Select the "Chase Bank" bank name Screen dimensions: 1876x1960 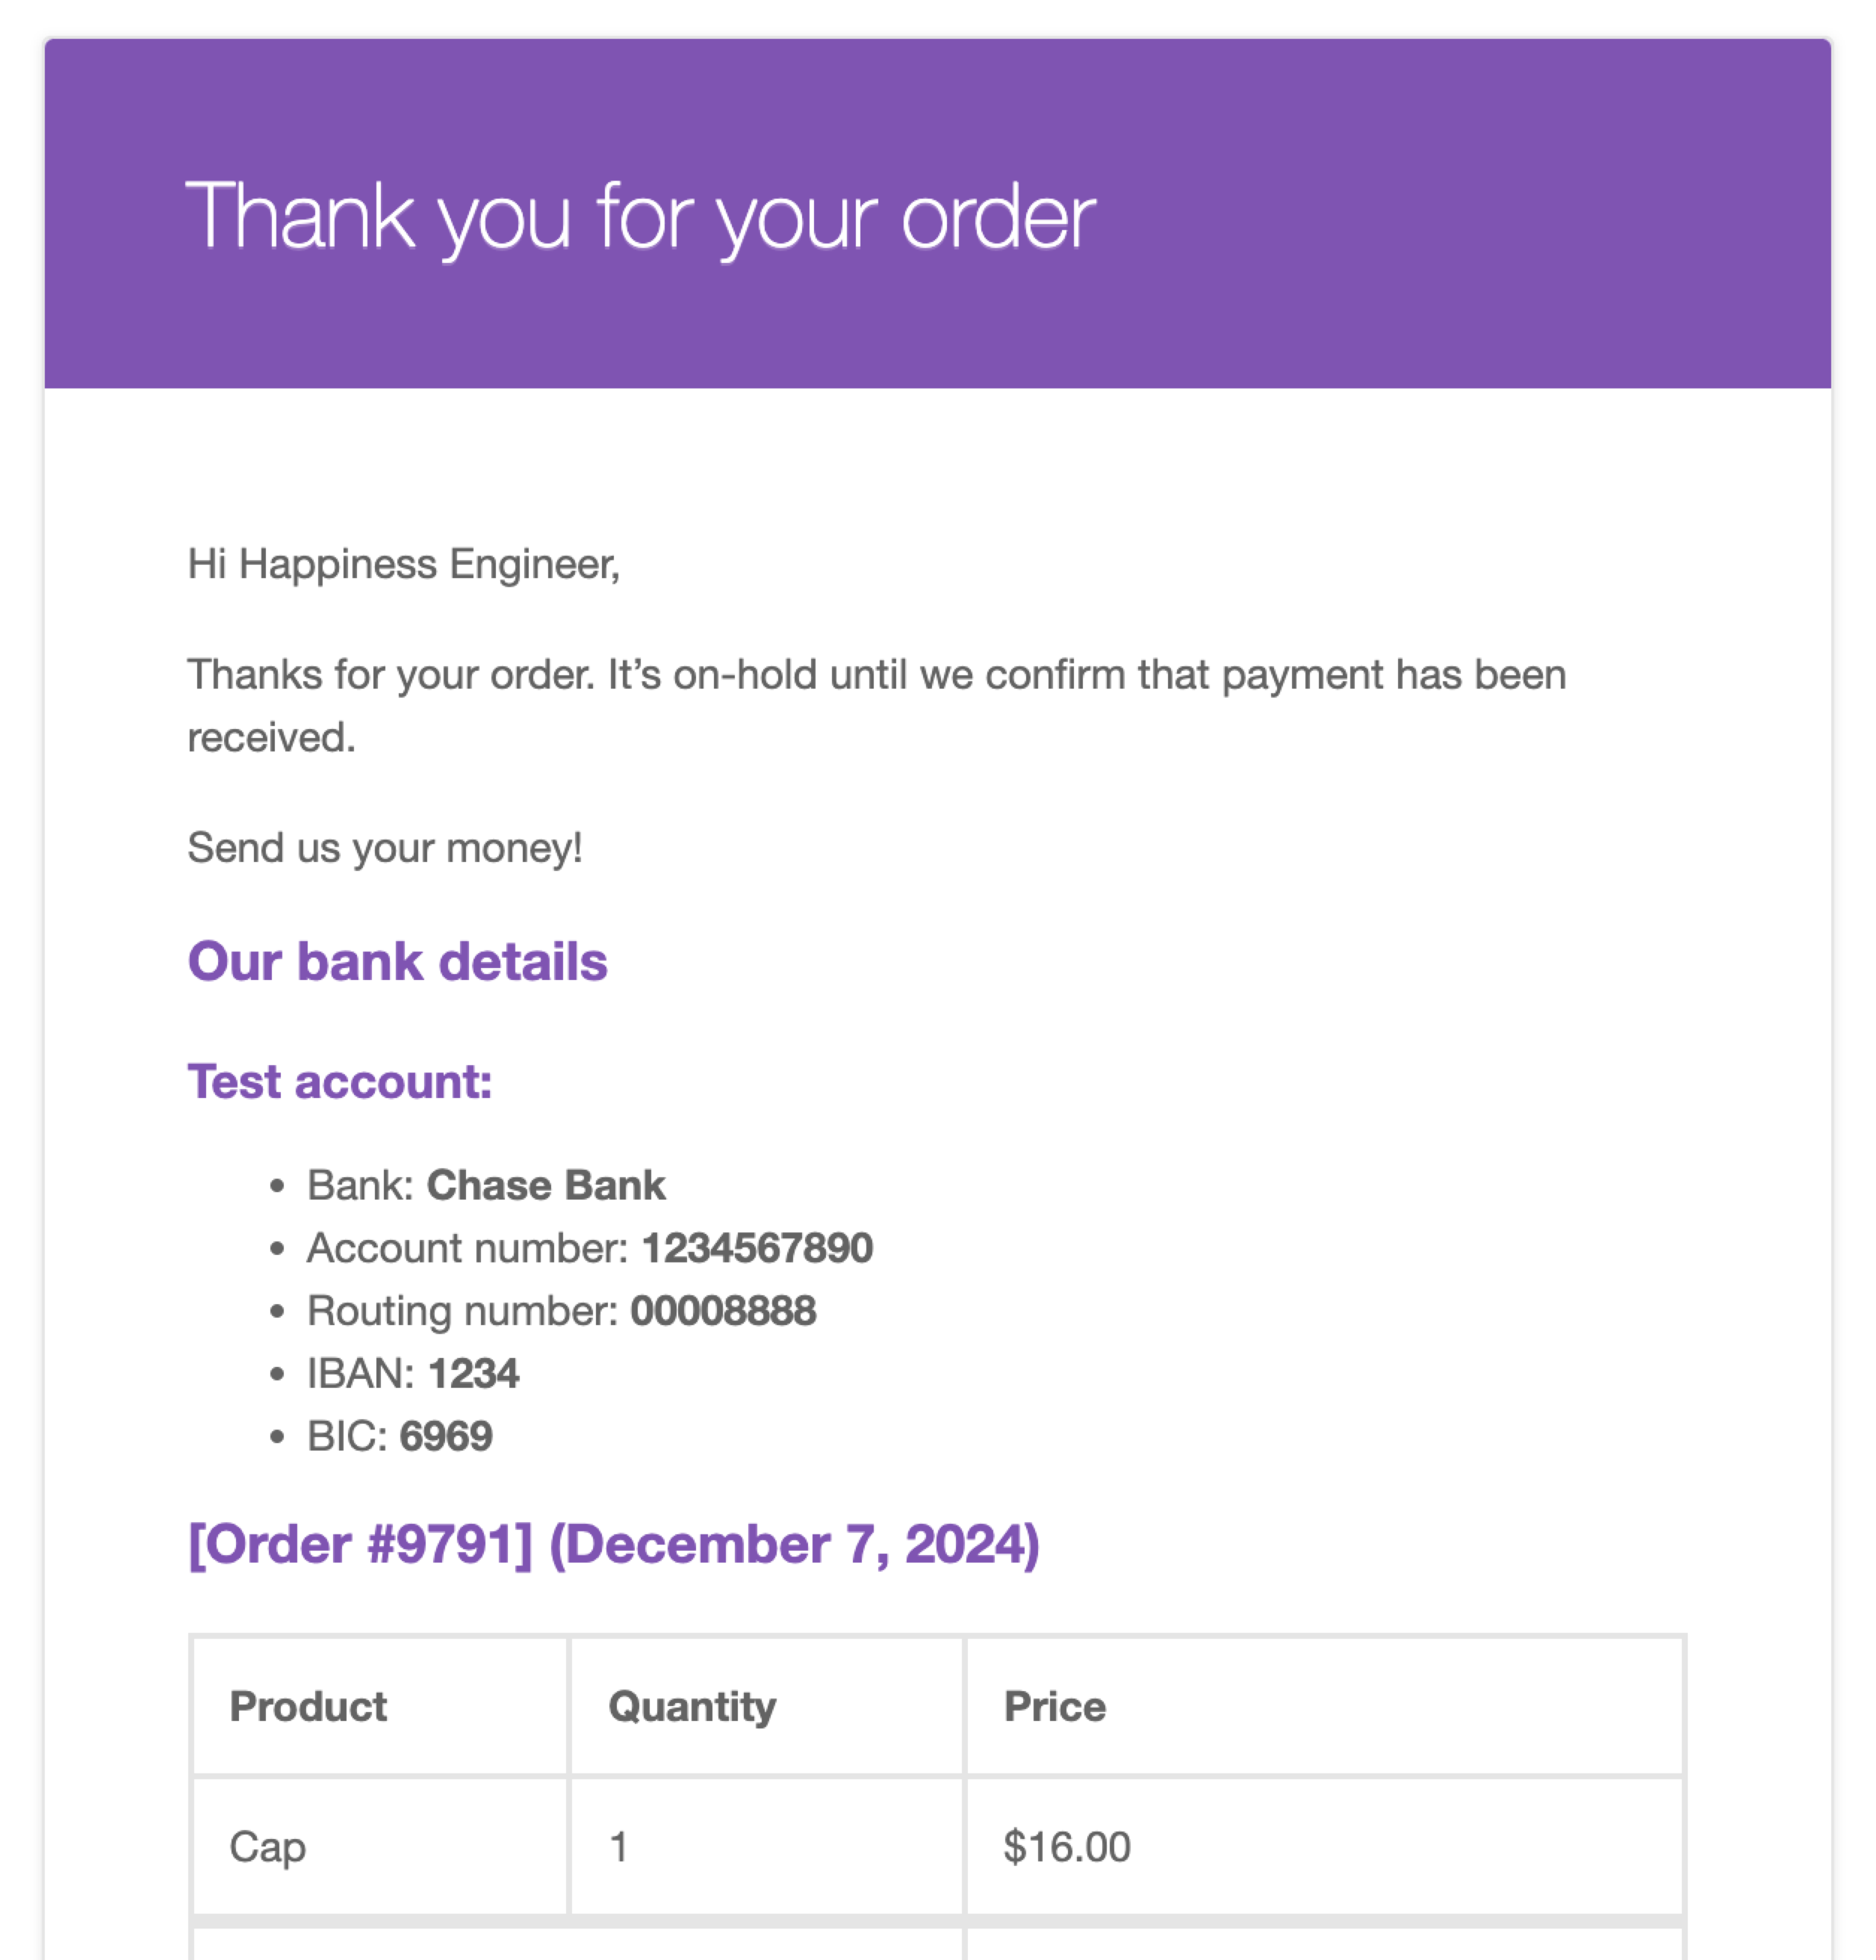(545, 1186)
